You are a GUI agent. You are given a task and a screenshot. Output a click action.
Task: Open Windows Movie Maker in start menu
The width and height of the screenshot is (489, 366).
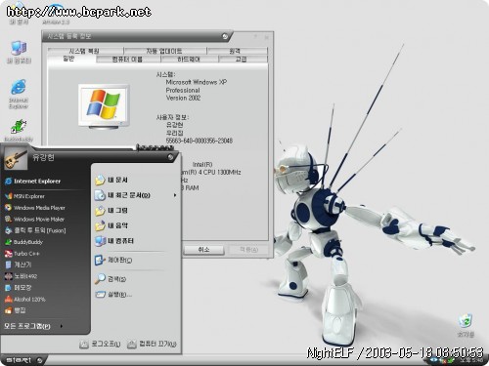pos(34,219)
